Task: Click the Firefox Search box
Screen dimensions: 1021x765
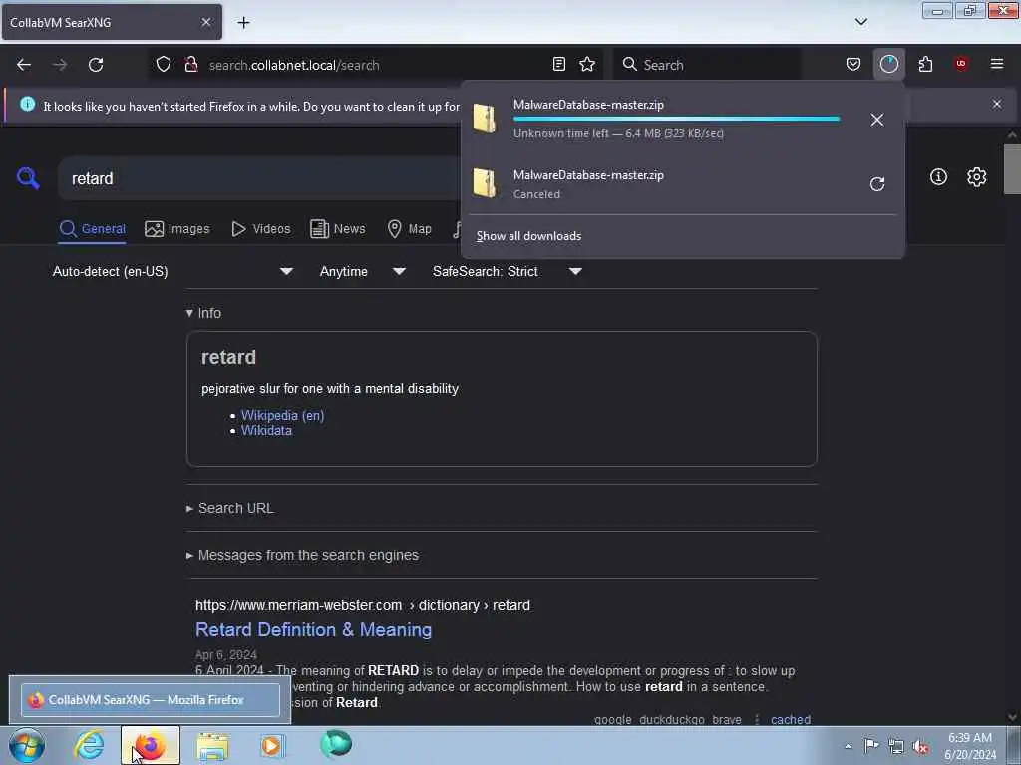Action: coord(707,65)
